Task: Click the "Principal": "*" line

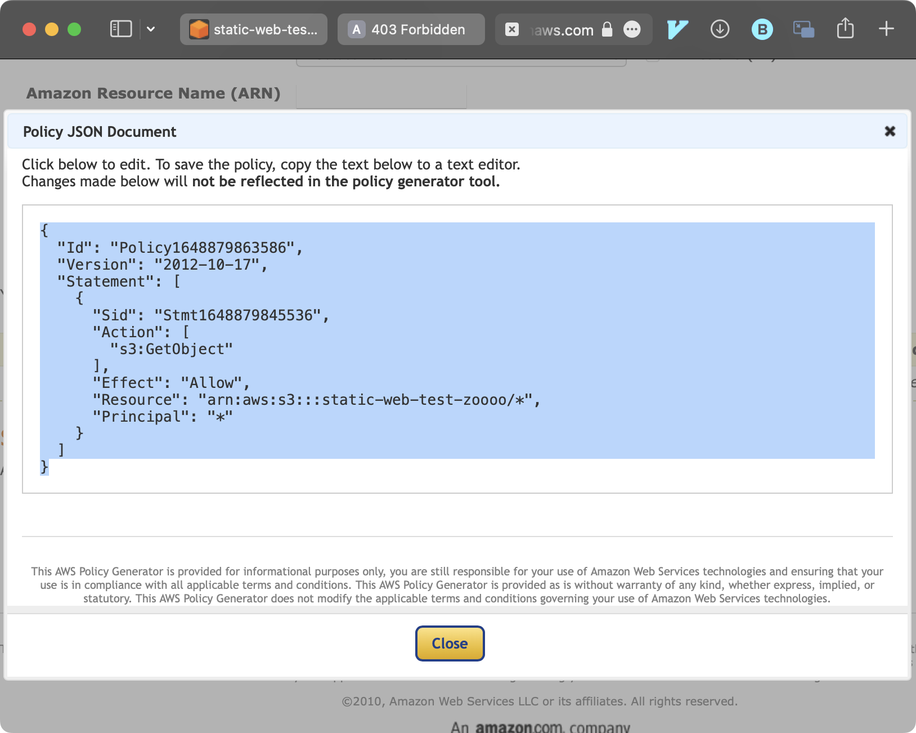Action: (163, 417)
